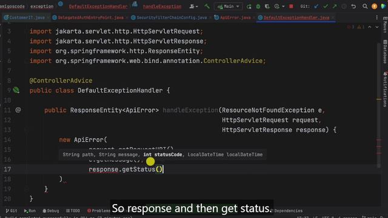Click ControllerAdvice in import on line 6
This screenshot has width=388, height=218.
pyautogui.click(x=233, y=61)
